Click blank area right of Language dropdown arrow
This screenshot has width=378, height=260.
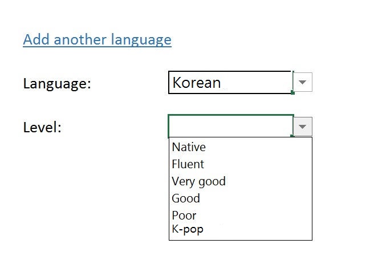point(342,83)
